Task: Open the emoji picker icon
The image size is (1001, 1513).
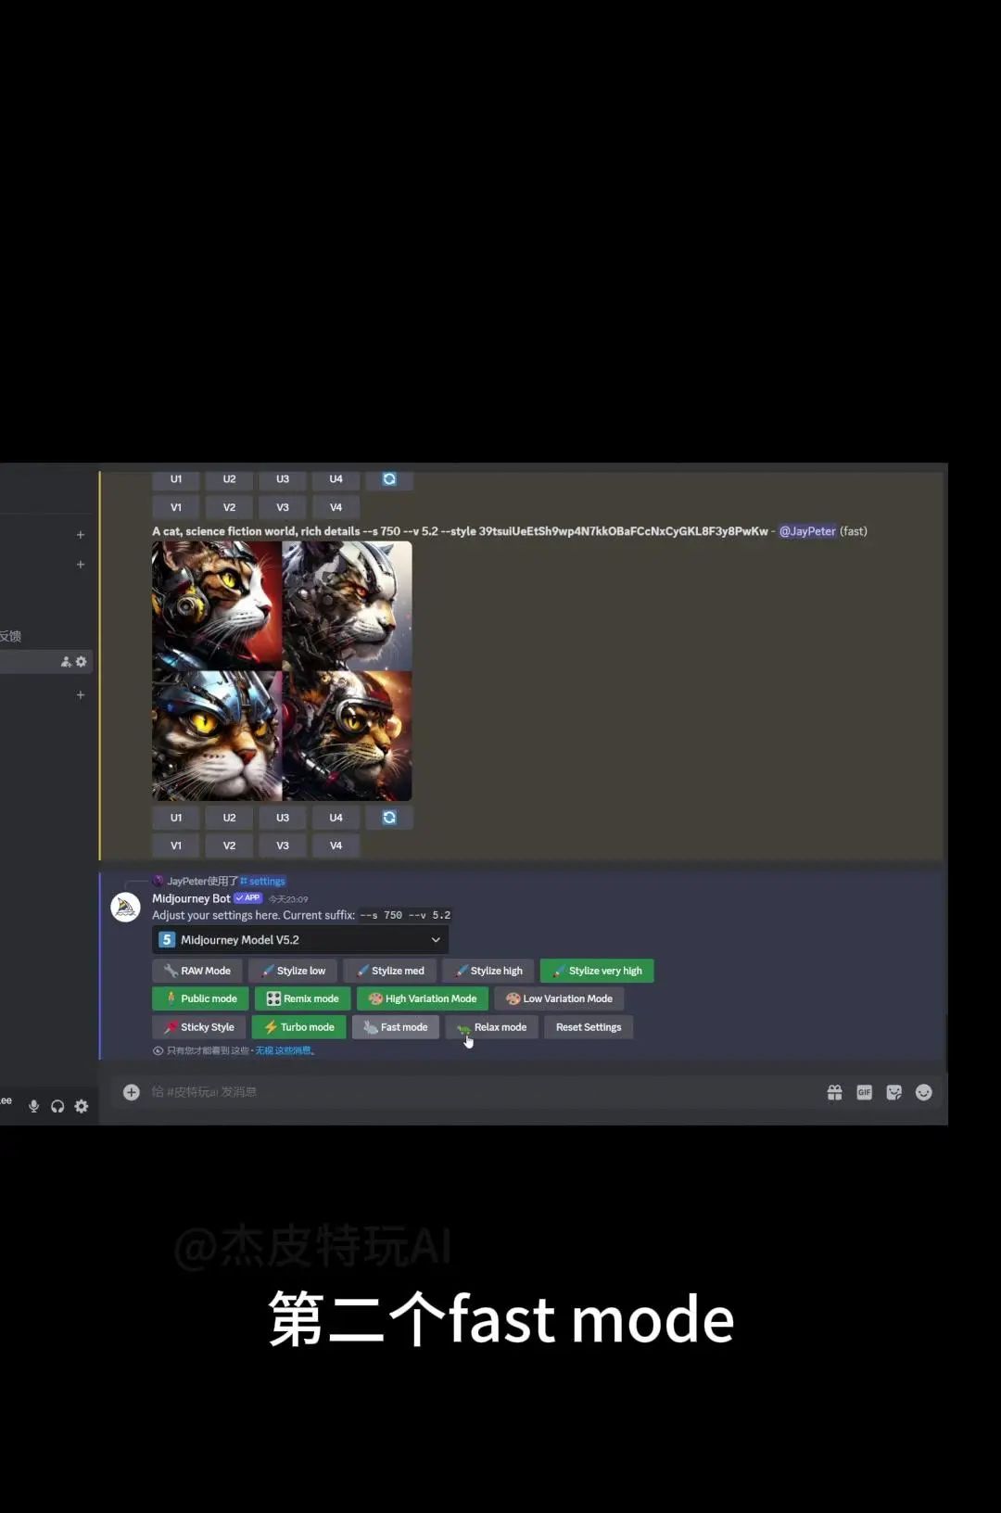Action: click(x=924, y=1092)
